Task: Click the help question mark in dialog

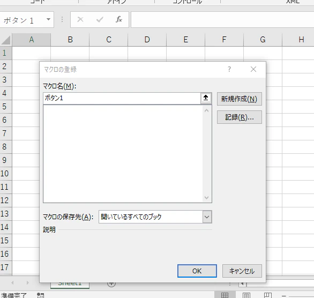Action: [229, 69]
